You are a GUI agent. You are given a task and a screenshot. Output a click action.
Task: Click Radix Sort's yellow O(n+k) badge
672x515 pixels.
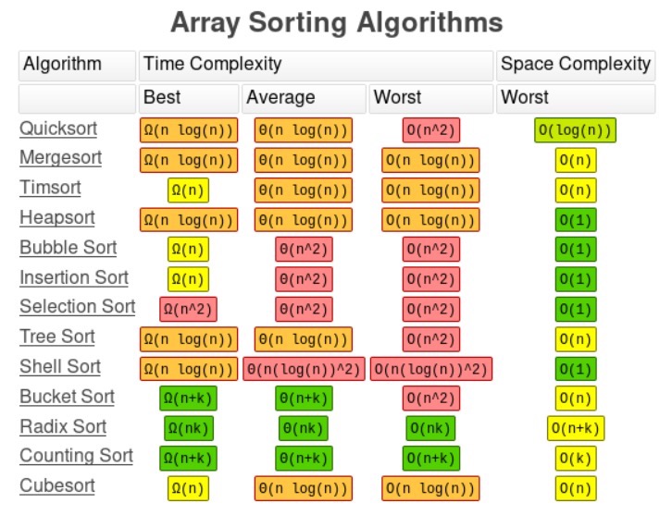tap(576, 428)
